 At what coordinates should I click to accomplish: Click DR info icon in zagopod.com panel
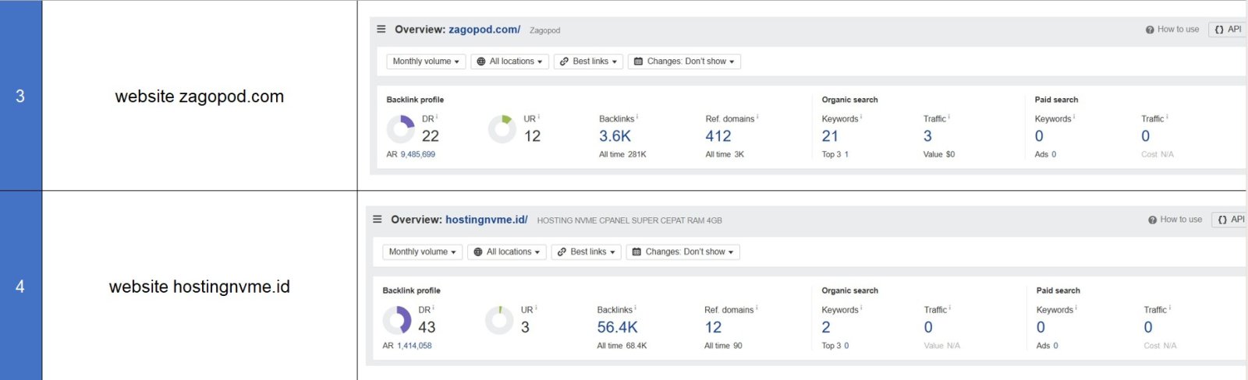pos(437,117)
